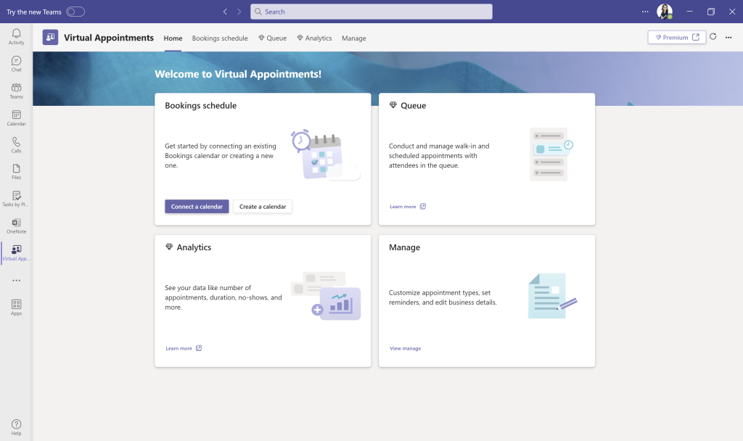Open the Calendar app
Screen dimensions: 743x441
pyautogui.click(x=16, y=118)
